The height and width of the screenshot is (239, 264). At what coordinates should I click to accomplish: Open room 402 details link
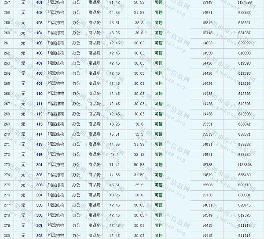tap(40, 13)
